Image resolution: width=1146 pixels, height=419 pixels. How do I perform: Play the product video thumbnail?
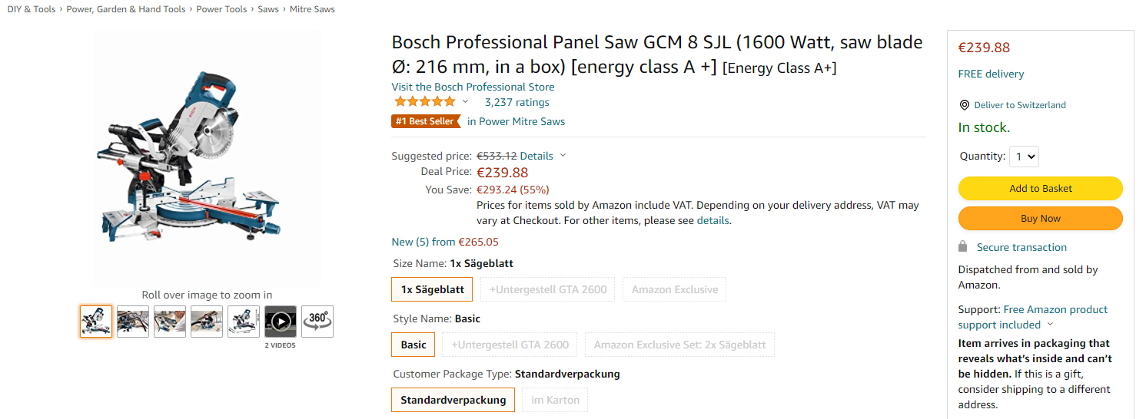(281, 322)
